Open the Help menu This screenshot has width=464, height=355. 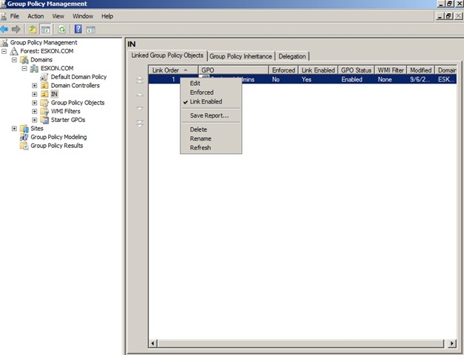pos(107,16)
